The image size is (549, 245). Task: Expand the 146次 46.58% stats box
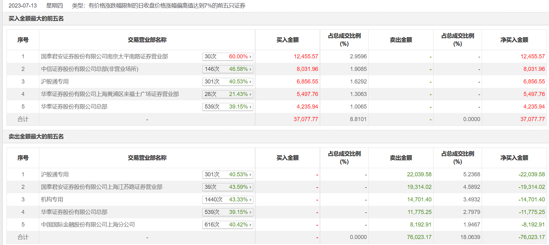tap(228, 69)
